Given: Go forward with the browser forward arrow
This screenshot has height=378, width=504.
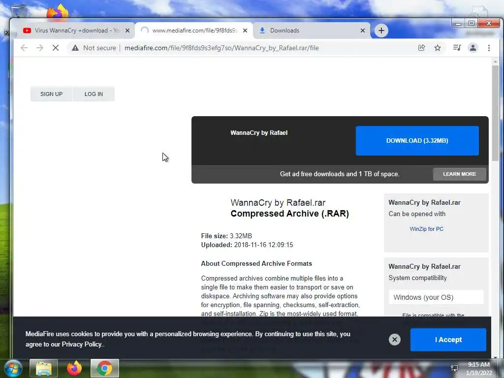Looking at the screenshot, I should pyautogui.click(x=39, y=48).
